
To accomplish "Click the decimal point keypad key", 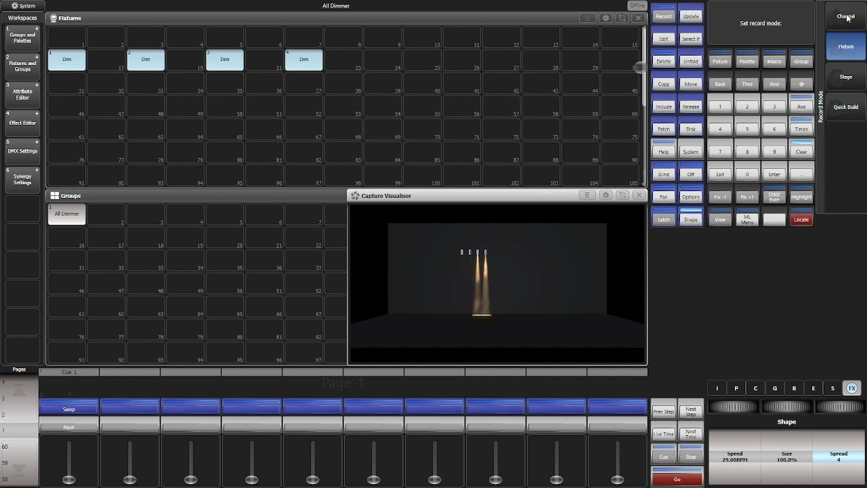I will click(x=801, y=173).
